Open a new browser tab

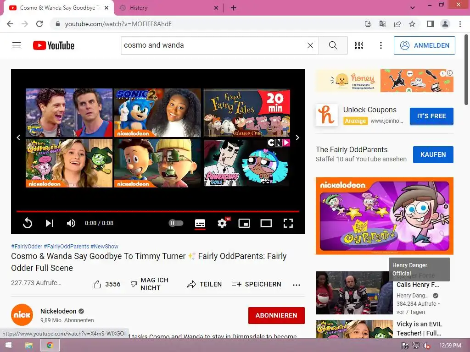234,8
